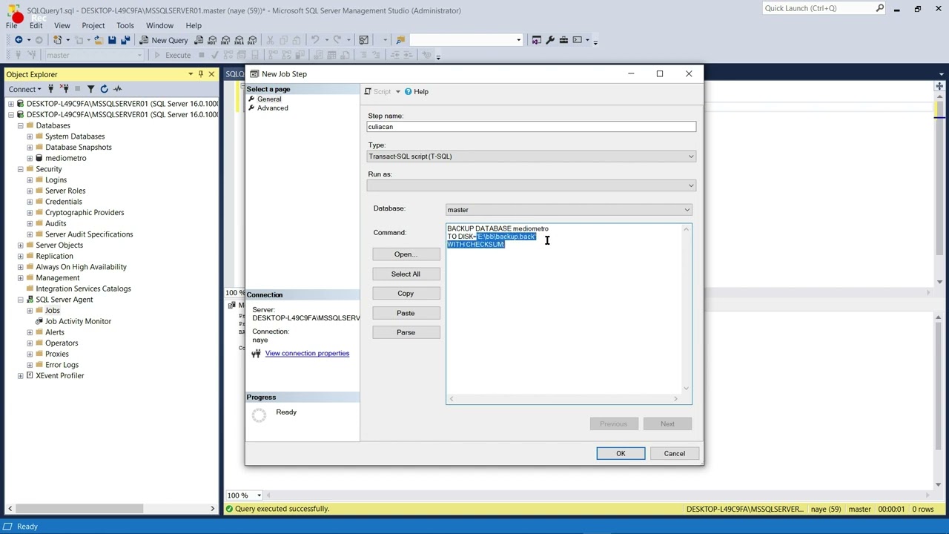Click the Command box horizontal scrollbar
The image size is (949, 534).
point(563,399)
